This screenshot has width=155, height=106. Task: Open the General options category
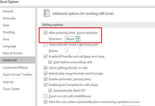point(8,11)
